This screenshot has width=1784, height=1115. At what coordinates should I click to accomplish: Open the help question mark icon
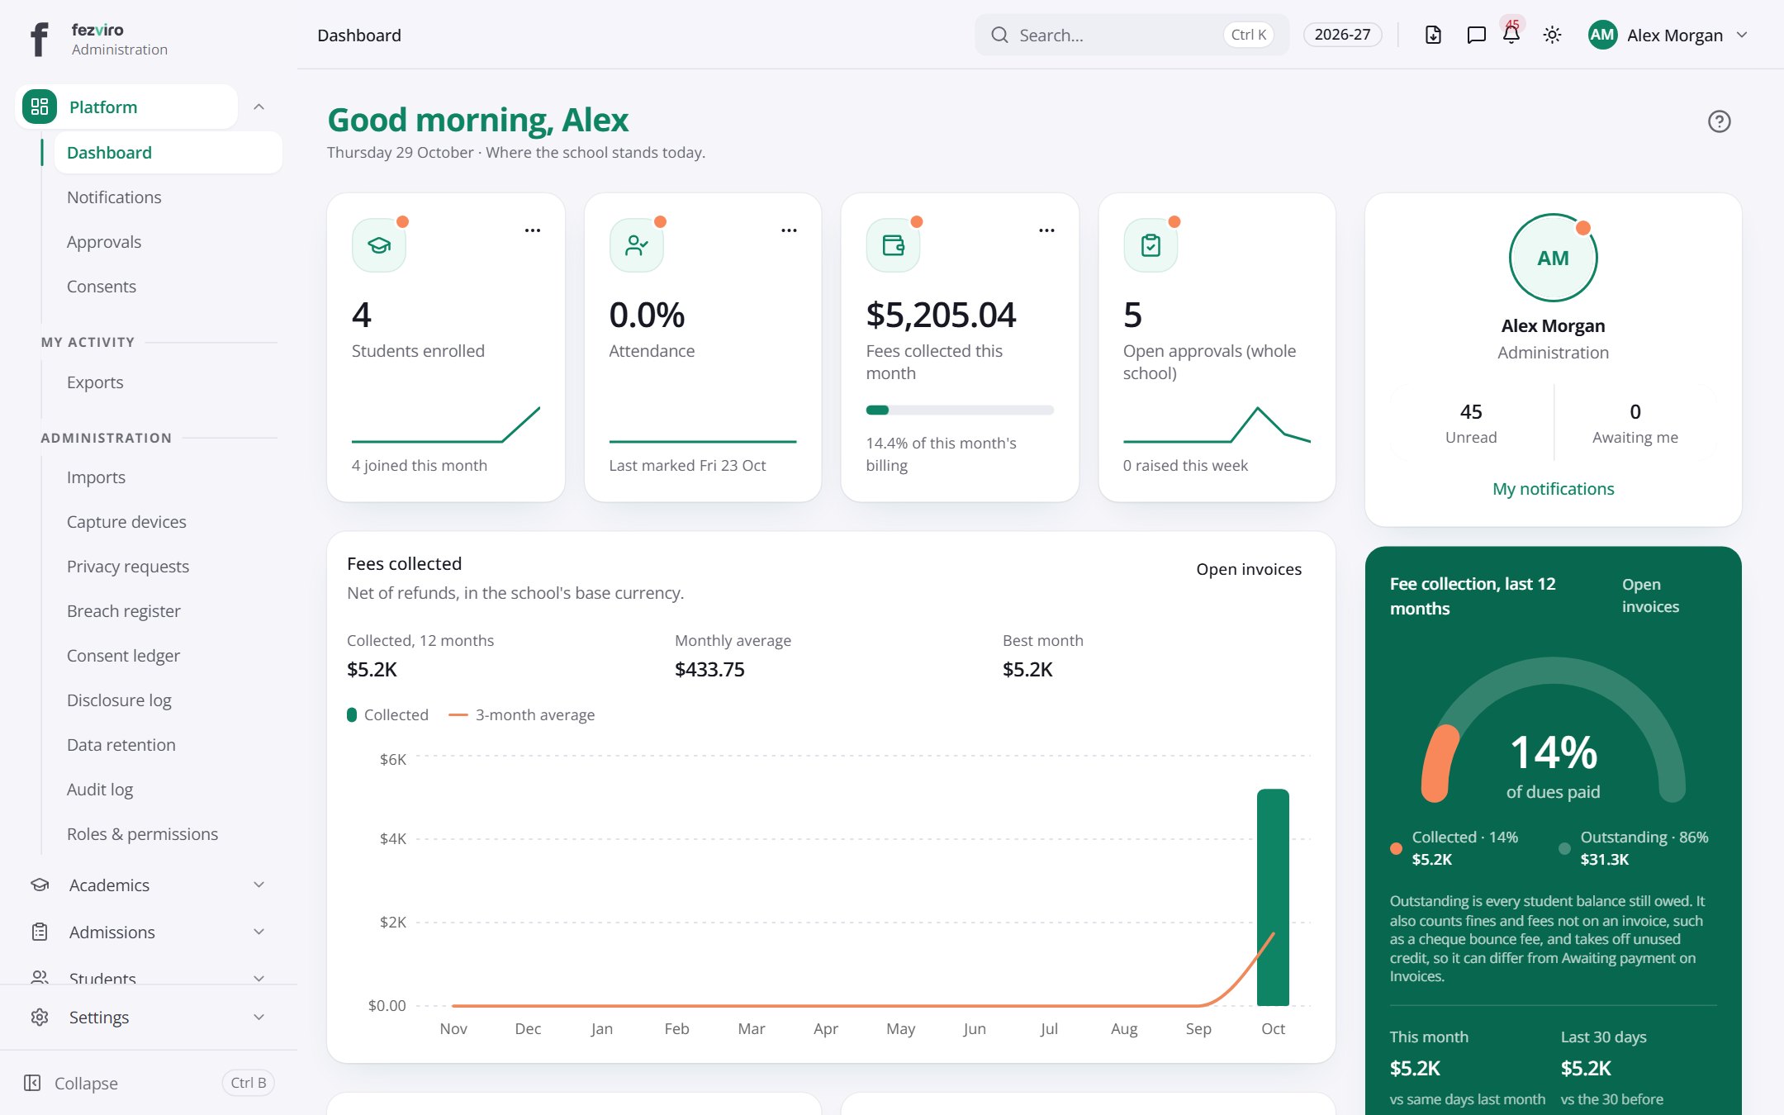coord(1719,121)
